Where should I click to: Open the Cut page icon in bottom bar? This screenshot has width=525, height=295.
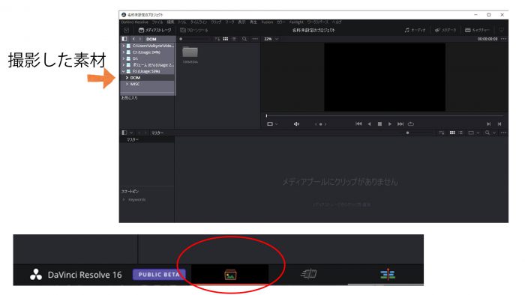309,273
